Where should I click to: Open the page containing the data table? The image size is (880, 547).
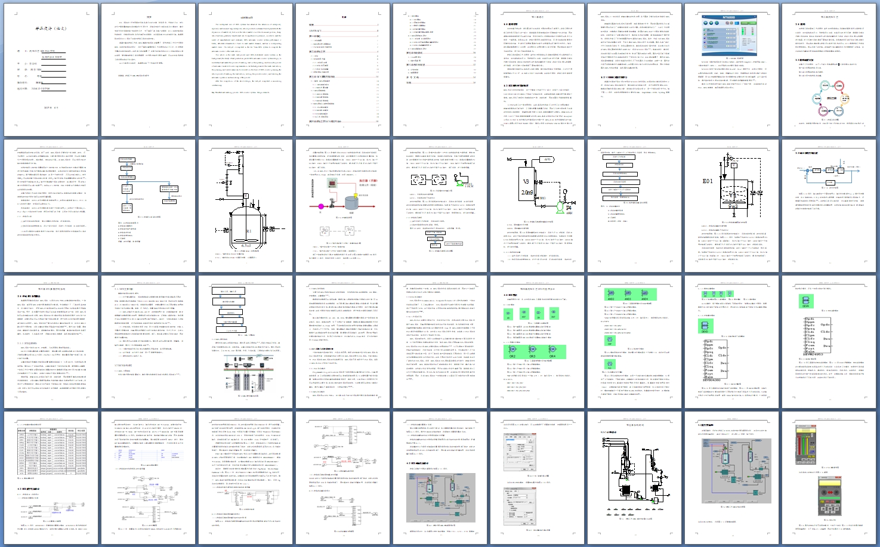(51, 478)
